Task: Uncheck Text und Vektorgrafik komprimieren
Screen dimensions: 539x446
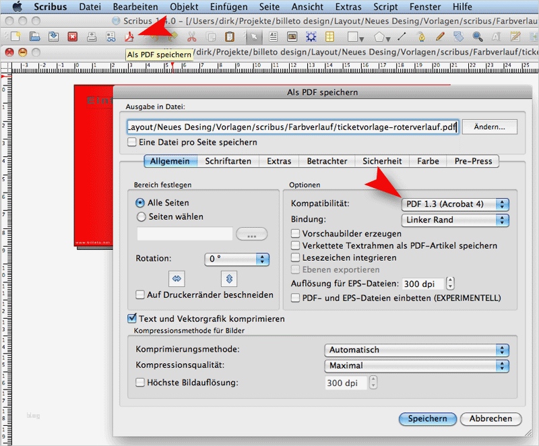Action: click(132, 319)
